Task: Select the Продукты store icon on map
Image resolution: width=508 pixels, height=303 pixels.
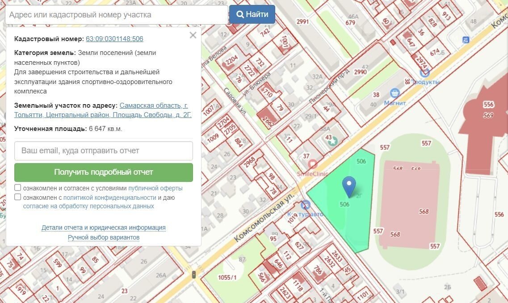Action: click(x=424, y=72)
